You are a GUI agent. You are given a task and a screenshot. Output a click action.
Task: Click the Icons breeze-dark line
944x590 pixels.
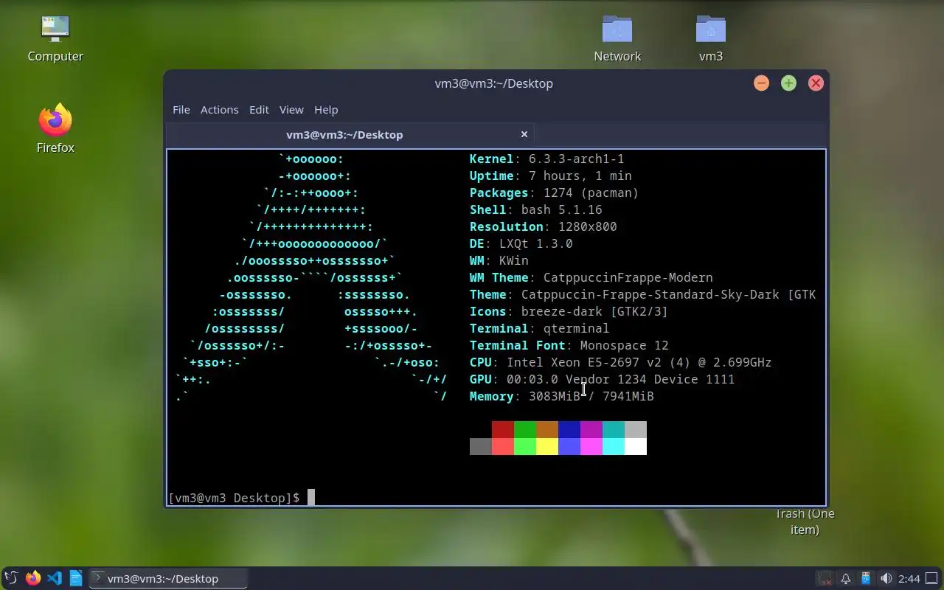point(569,311)
